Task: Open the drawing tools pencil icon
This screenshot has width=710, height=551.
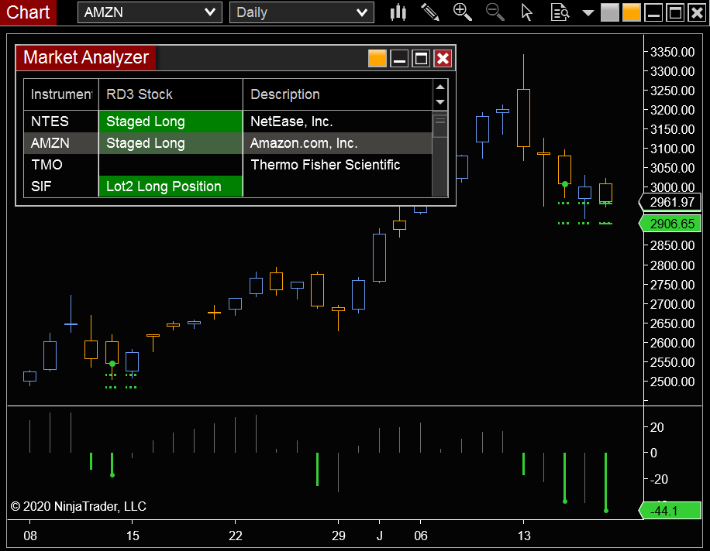Action: pos(430,12)
